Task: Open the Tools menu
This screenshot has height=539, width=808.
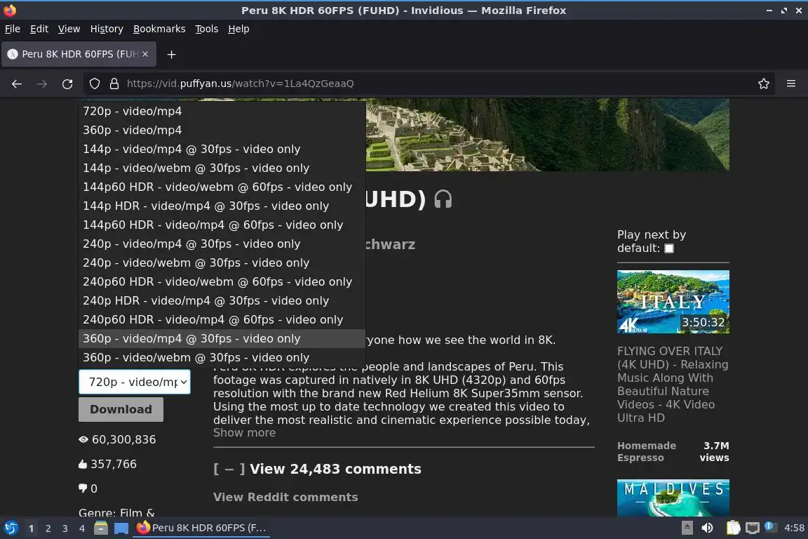Action: pos(207,29)
